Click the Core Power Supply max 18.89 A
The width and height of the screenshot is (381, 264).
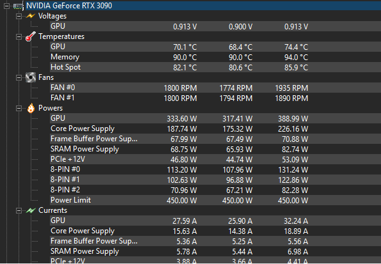pyautogui.click(x=296, y=231)
